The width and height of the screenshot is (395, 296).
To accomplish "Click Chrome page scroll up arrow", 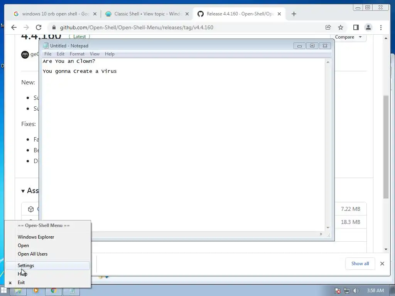I will [x=386, y=38].
